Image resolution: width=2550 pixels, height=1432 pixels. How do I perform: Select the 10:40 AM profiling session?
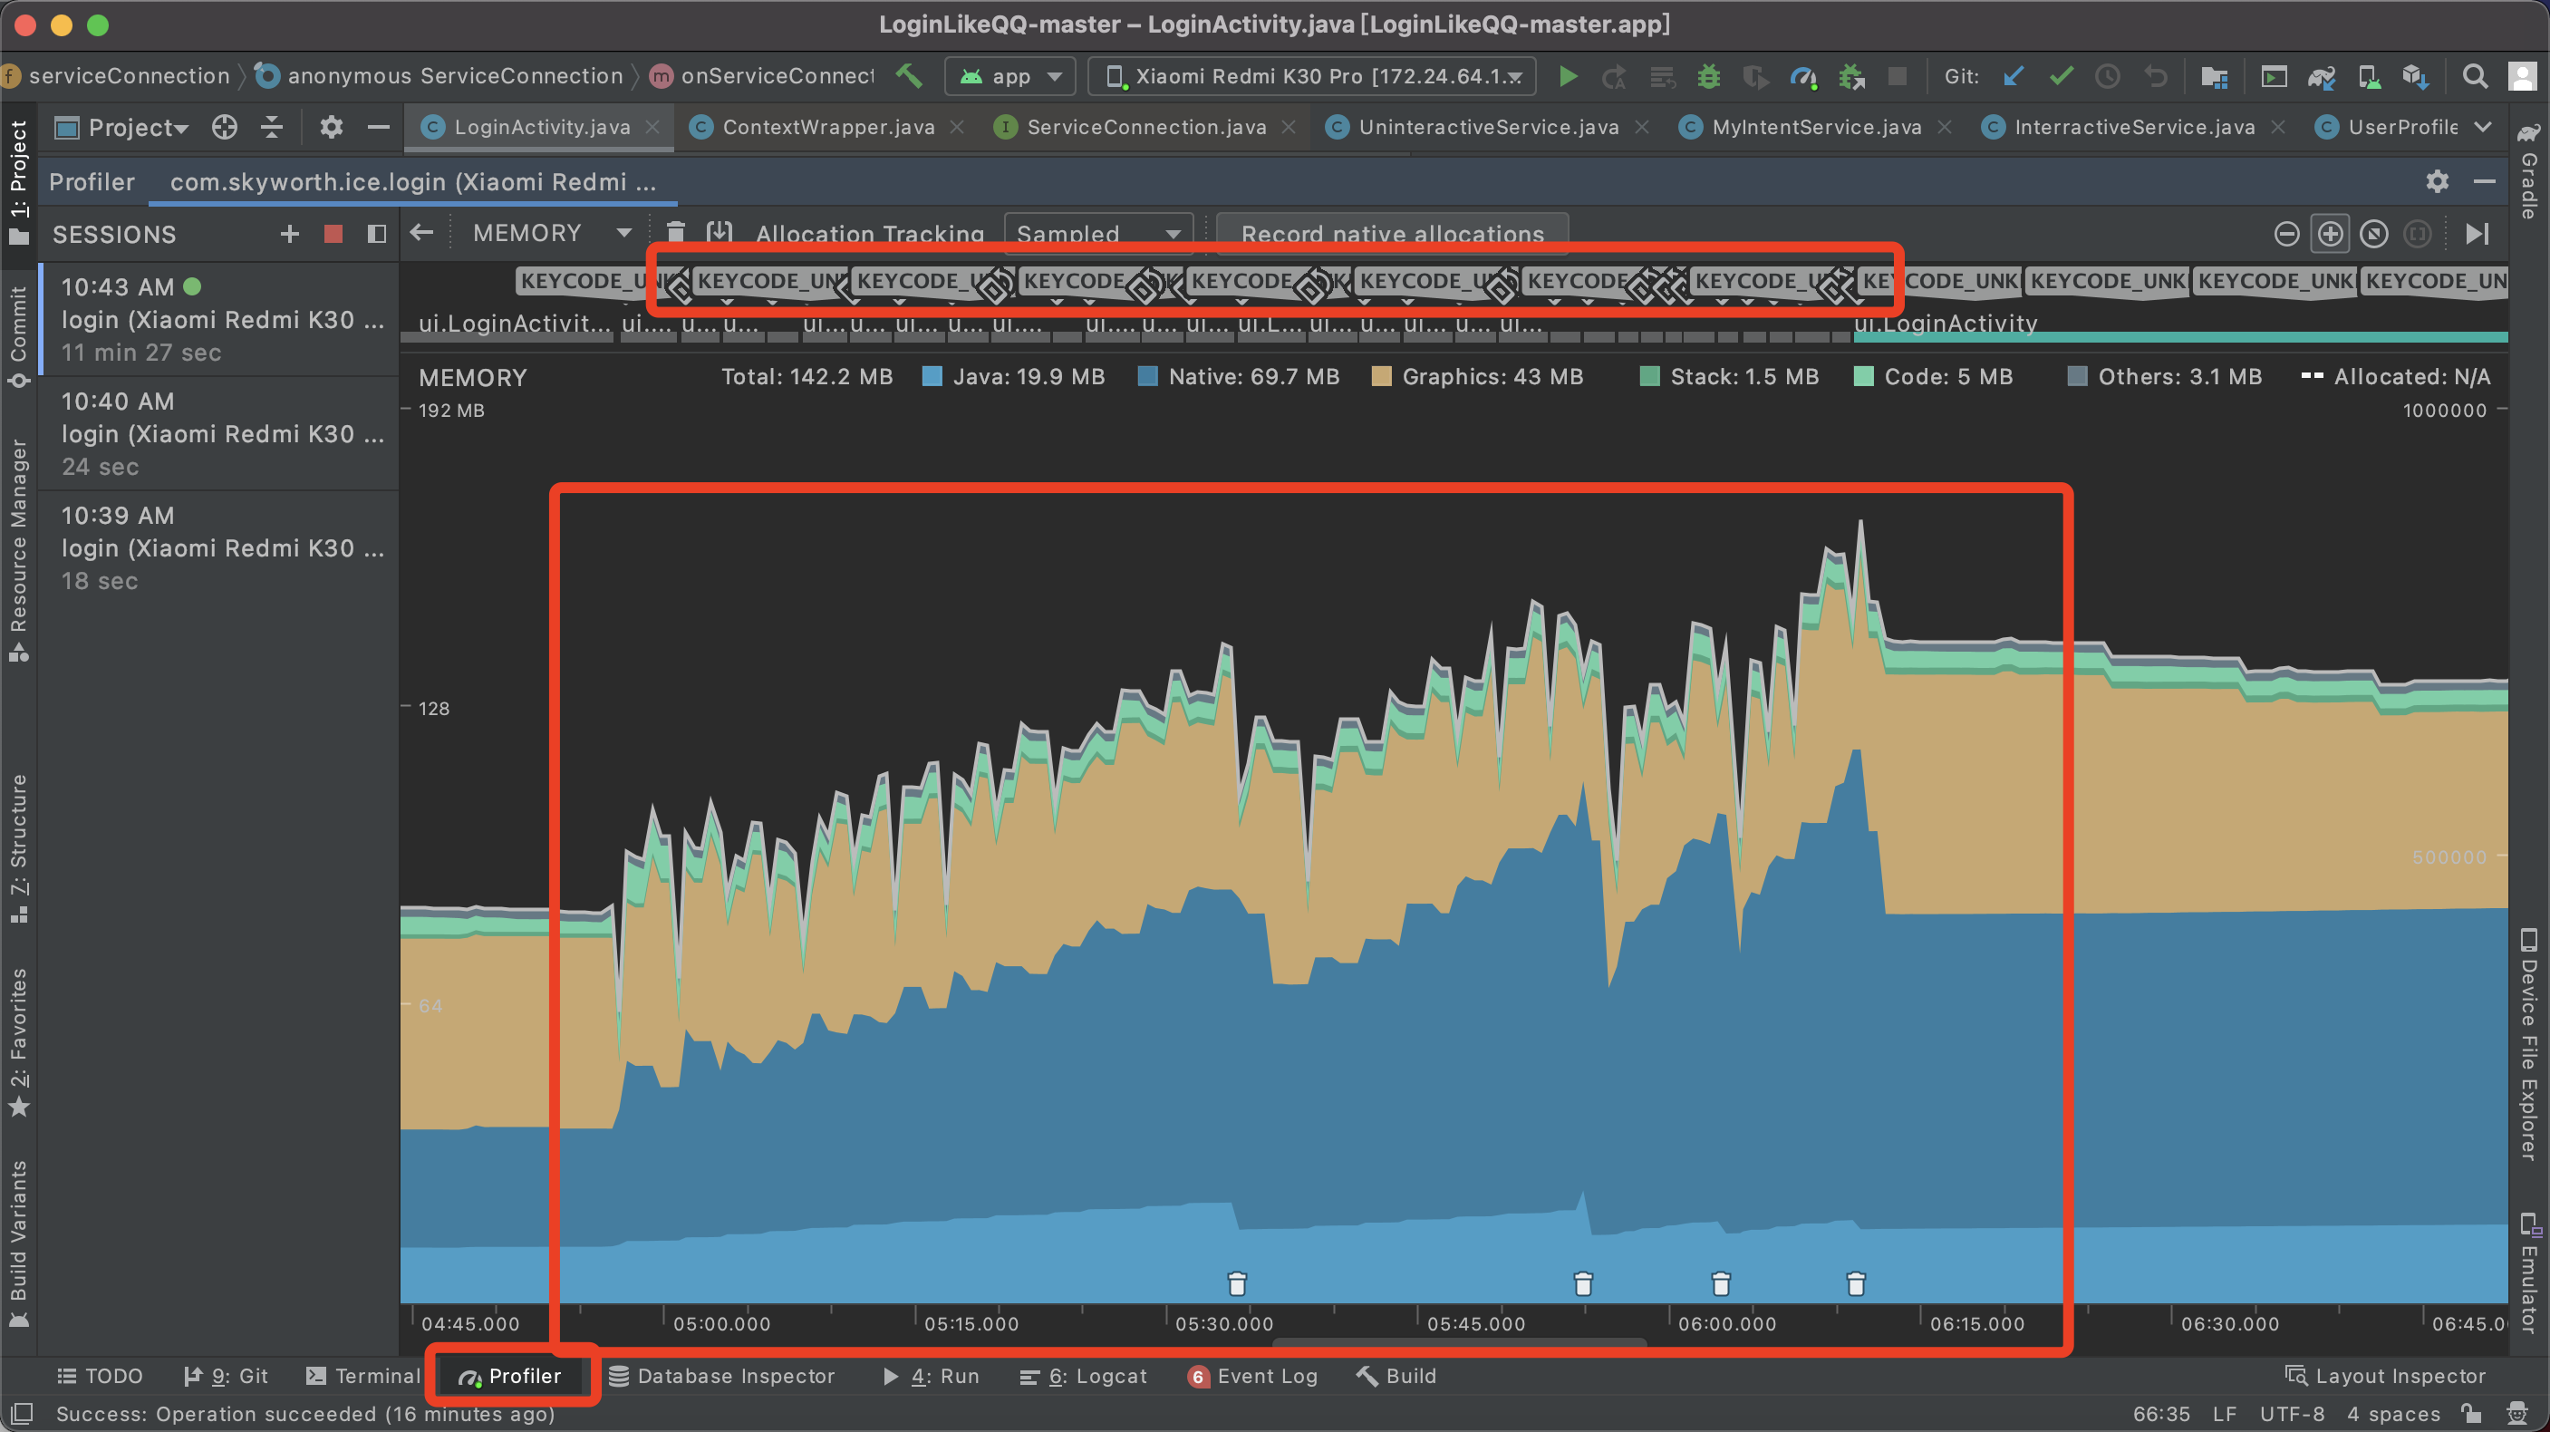point(217,434)
